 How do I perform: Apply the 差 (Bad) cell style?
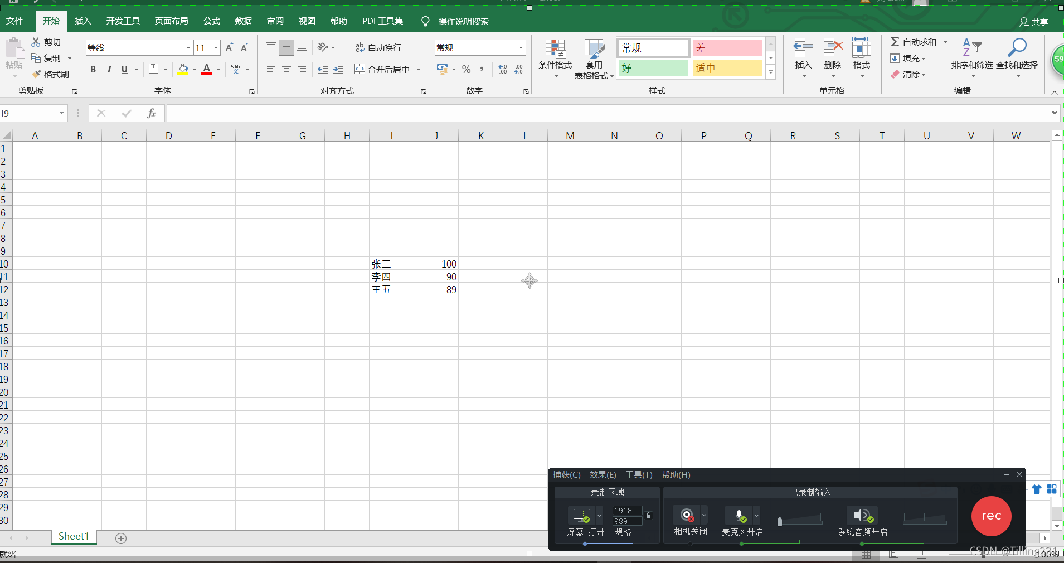[727, 48]
